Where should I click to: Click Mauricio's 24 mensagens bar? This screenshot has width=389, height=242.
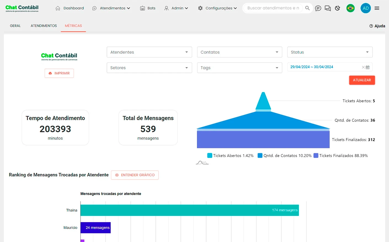(x=95, y=228)
